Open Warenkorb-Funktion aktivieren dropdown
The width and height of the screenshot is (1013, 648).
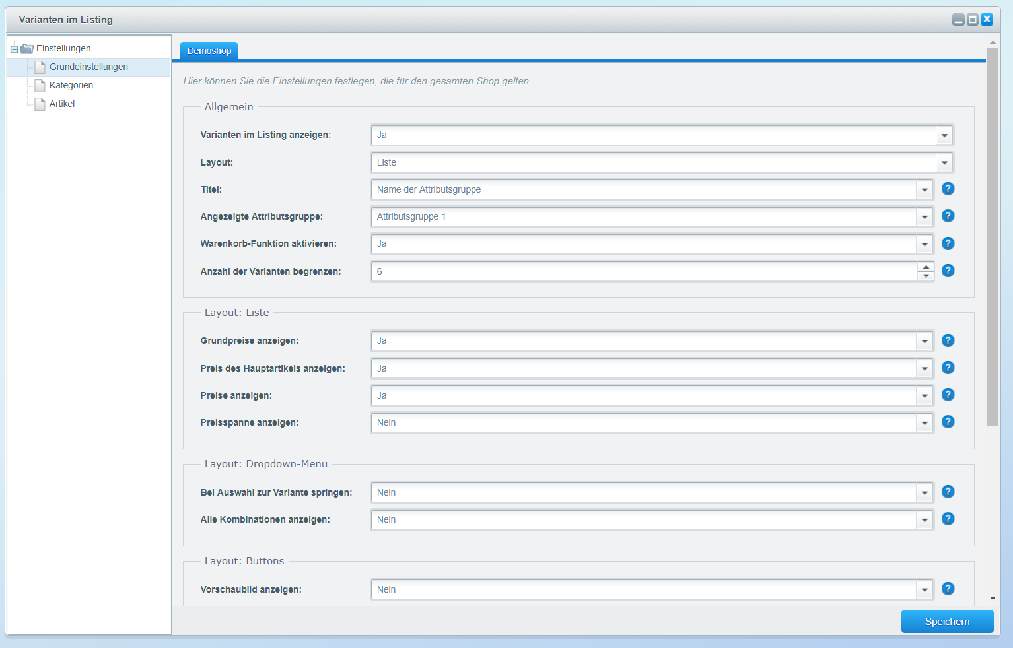click(x=925, y=244)
